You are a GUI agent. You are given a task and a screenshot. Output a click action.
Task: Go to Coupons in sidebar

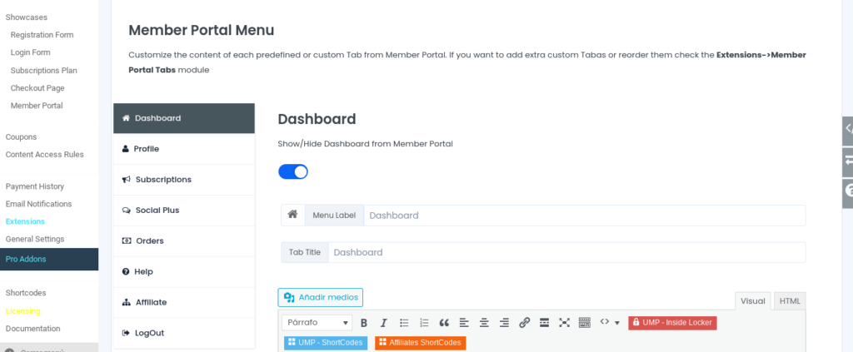21,136
